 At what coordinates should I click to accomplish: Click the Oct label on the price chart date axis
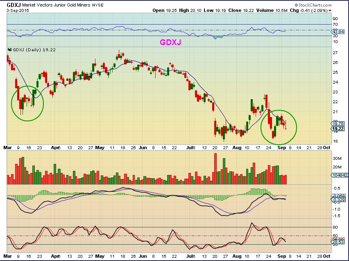pyautogui.click(x=327, y=148)
